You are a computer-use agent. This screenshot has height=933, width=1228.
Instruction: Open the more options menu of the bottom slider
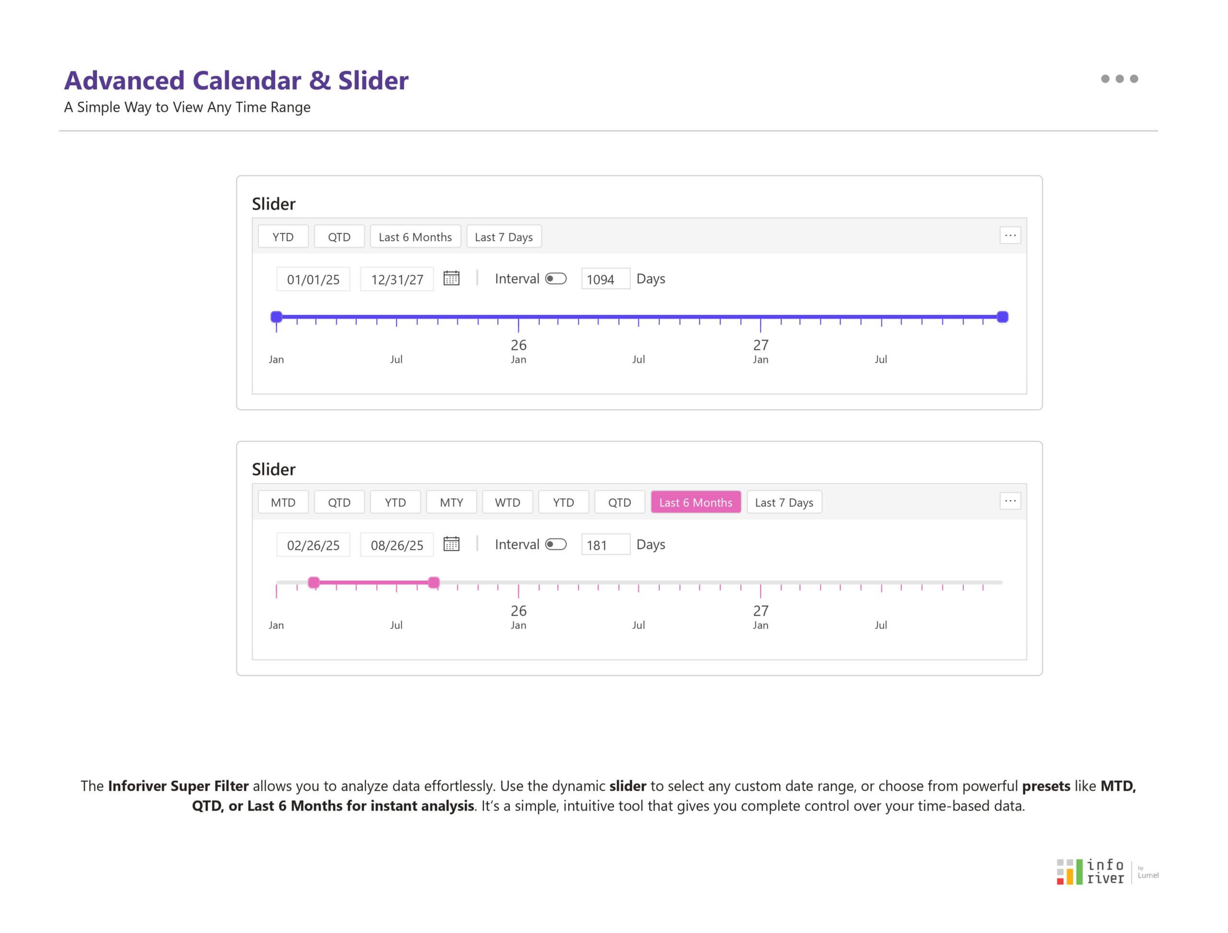pyautogui.click(x=1011, y=501)
